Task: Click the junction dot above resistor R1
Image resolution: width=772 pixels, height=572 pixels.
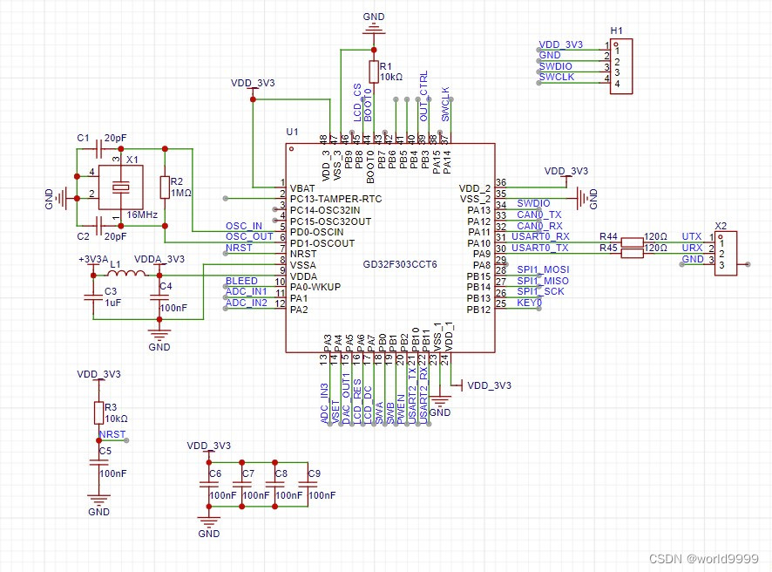Action: (374, 51)
